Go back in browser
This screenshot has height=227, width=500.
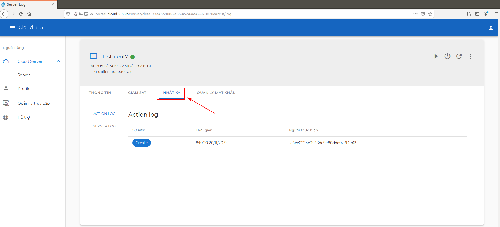4,14
